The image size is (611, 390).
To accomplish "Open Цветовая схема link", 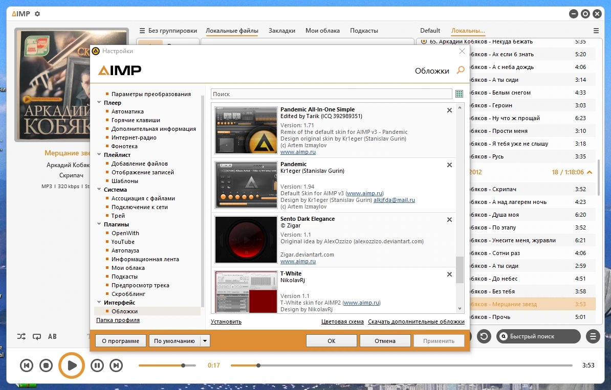I will (x=342, y=322).
